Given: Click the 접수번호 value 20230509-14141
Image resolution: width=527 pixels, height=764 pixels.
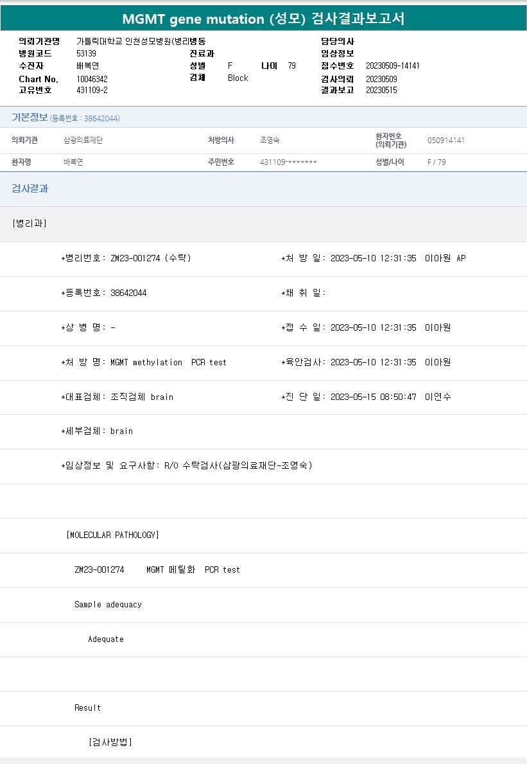Looking at the screenshot, I should 392,65.
